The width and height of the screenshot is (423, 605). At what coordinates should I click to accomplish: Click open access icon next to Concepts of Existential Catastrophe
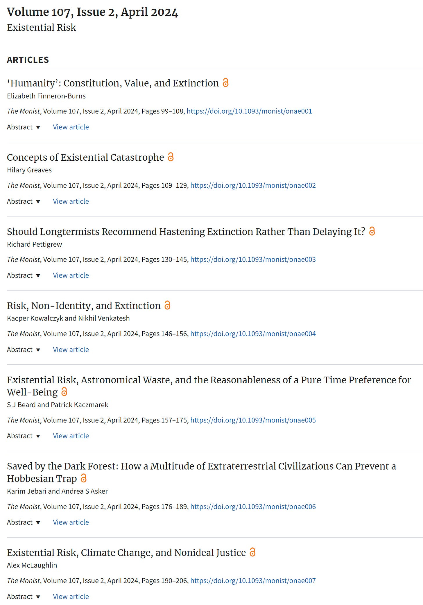coord(171,157)
